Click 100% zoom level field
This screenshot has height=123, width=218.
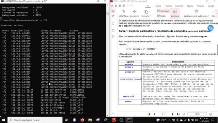pos(197,114)
